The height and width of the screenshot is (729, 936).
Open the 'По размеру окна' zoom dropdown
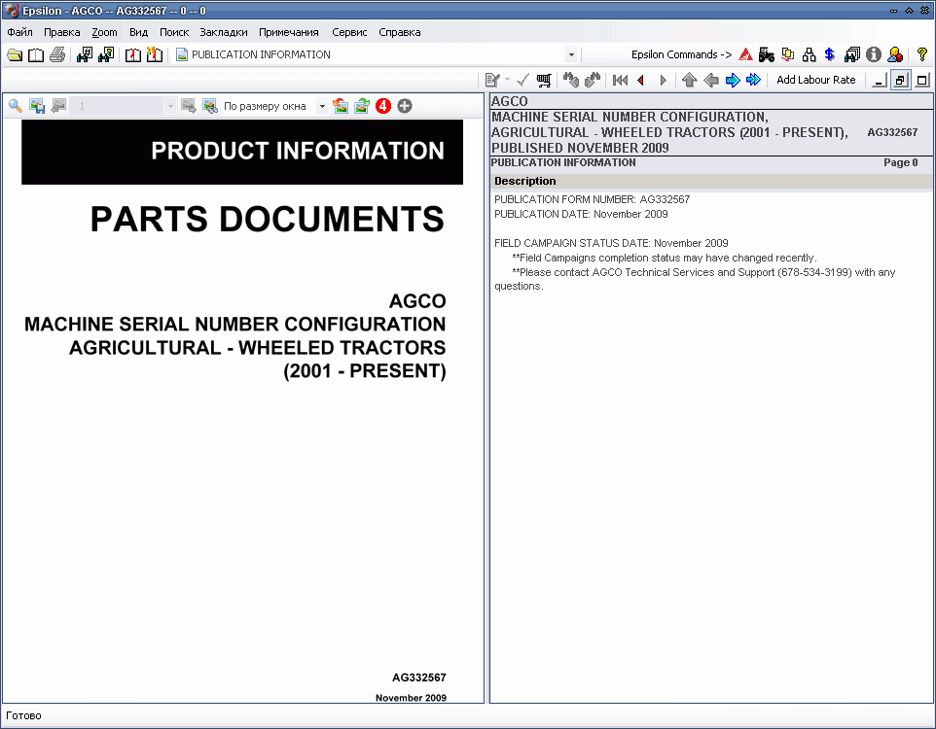322,106
